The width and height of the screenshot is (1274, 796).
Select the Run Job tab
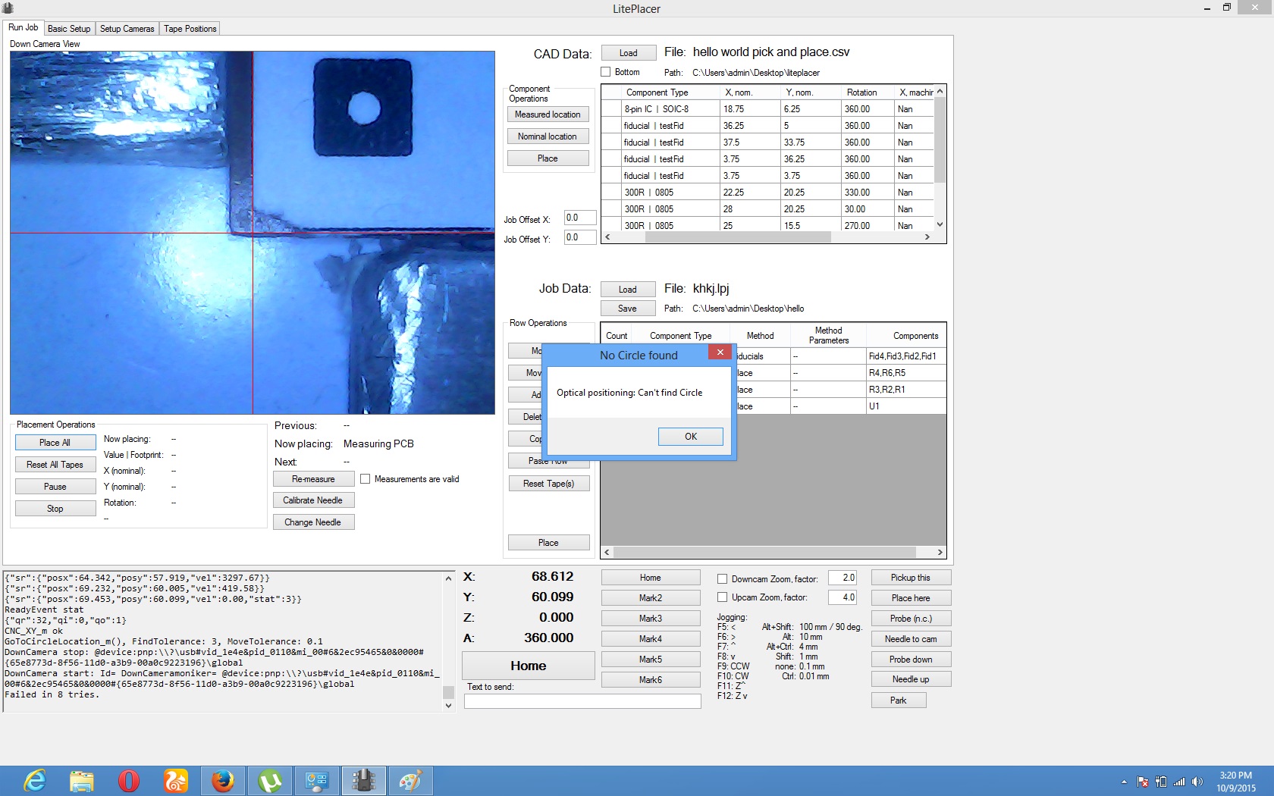(x=23, y=27)
